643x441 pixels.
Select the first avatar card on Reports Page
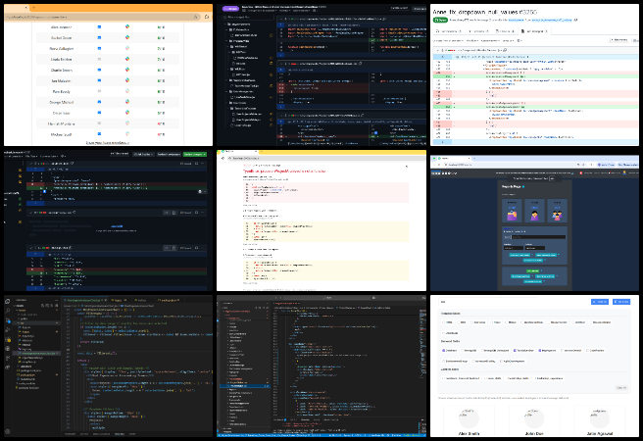513,211
